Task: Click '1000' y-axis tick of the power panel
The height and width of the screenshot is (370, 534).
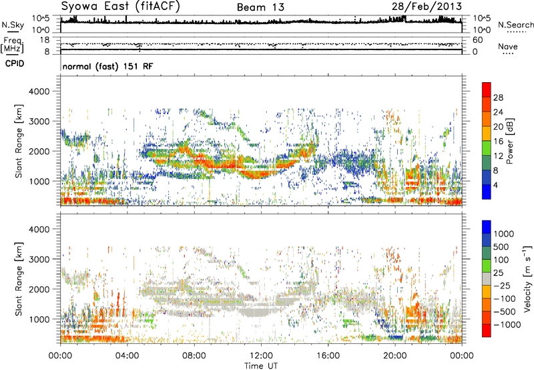Action: pos(39,182)
